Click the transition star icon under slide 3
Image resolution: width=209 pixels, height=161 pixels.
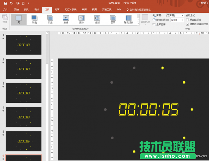coord(3,87)
